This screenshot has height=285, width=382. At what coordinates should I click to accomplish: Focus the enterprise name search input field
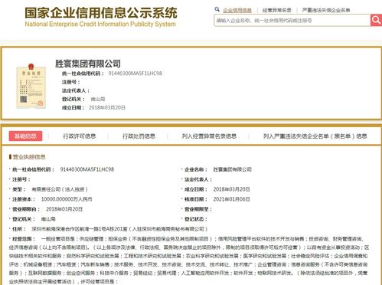(292, 21)
